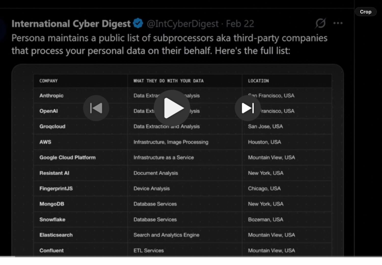Screen dimensions: 382x265
Task: Click the COMPANY column header
Action: [48, 81]
